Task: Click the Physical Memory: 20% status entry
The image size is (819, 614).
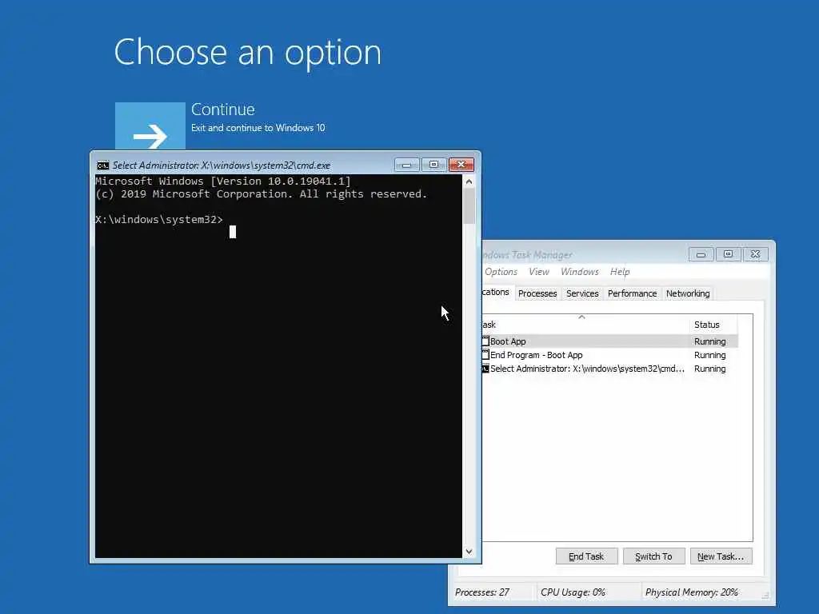Action: point(692,592)
